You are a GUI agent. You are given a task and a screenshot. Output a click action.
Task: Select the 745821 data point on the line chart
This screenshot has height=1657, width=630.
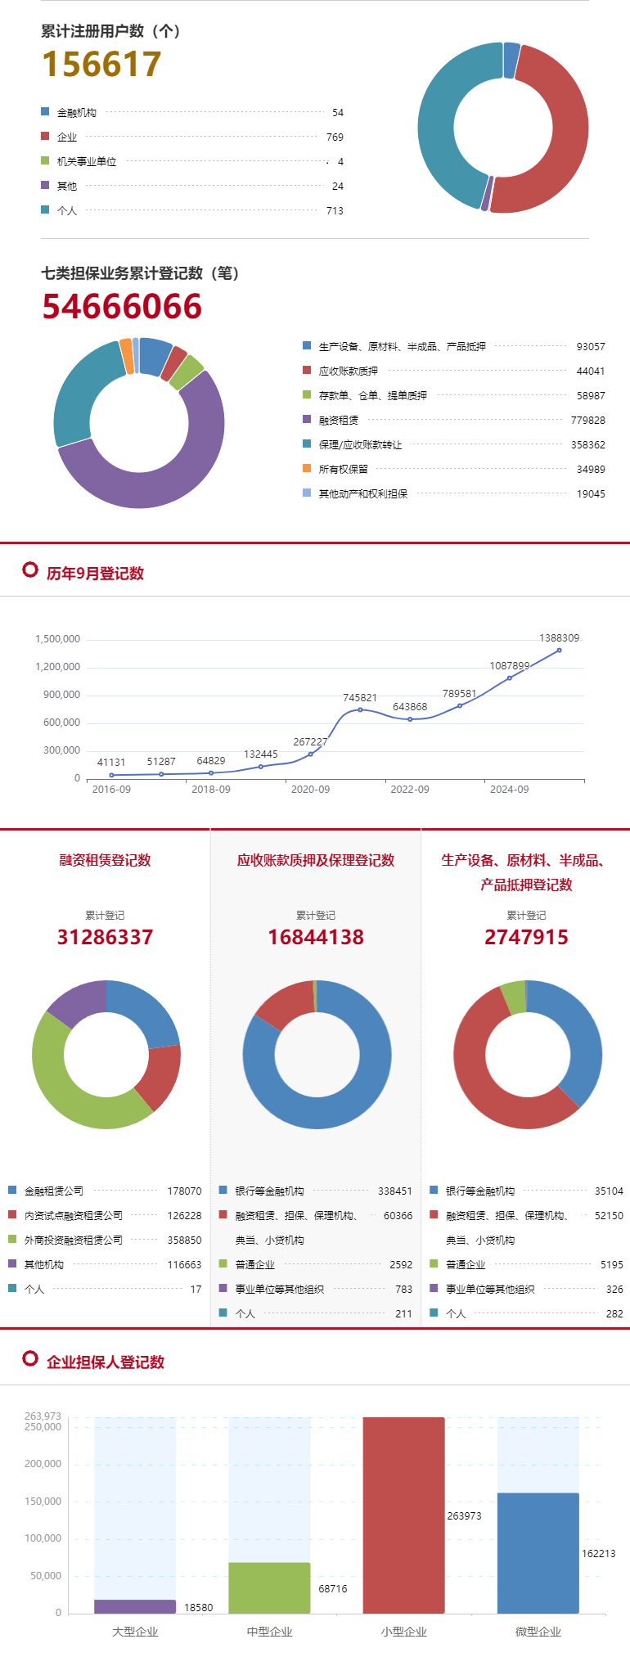click(360, 709)
